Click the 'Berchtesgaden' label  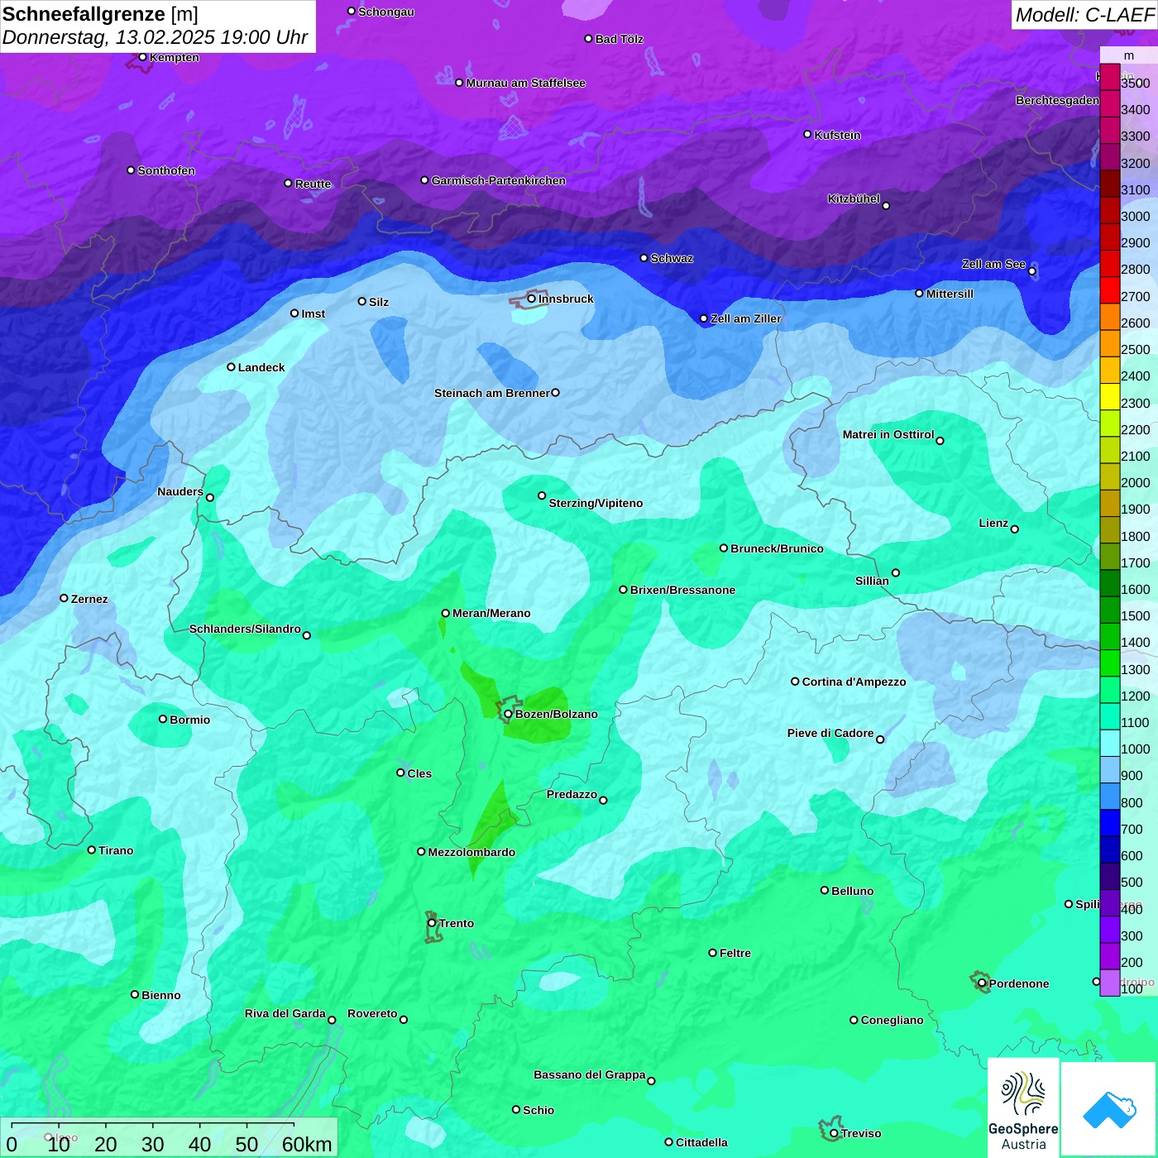tap(1057, 100)
